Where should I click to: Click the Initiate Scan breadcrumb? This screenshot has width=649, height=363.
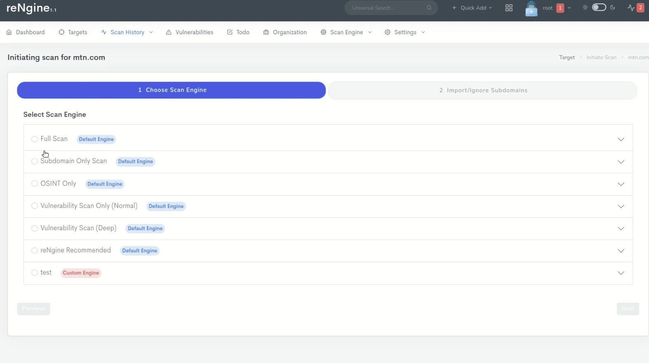[x=601, y=57]
